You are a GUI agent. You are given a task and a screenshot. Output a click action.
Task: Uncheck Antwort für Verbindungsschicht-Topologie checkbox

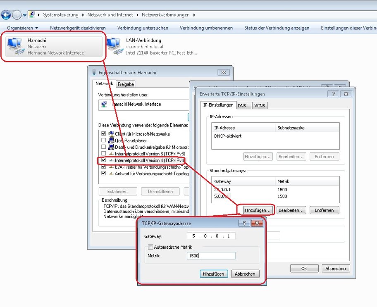(104, 173)
